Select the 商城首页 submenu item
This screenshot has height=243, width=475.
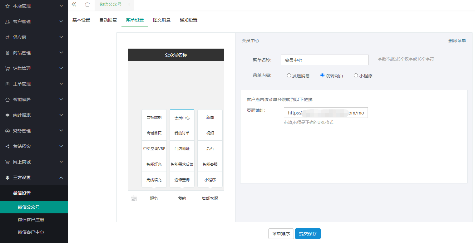pyautogui.click(x=154, y=133)
